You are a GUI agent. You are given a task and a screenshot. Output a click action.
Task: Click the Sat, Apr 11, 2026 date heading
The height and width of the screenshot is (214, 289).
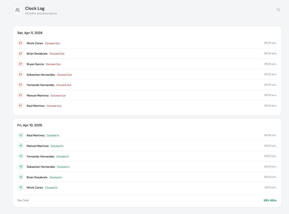[30, 33]
